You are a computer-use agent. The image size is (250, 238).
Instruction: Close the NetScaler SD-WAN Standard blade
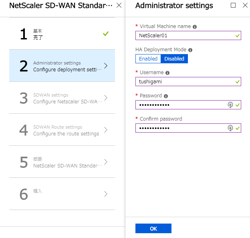click(119, 5)
